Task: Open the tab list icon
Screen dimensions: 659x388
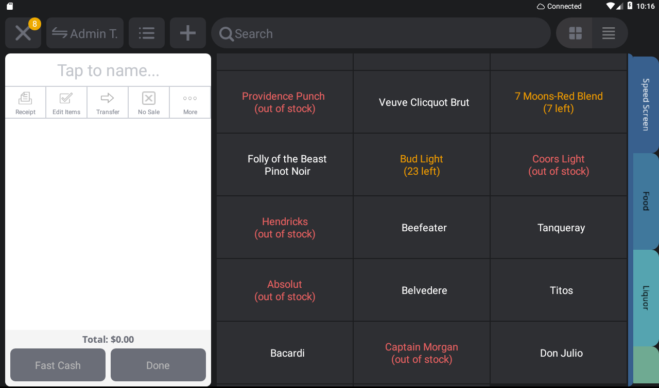Action: click(147, 33)
